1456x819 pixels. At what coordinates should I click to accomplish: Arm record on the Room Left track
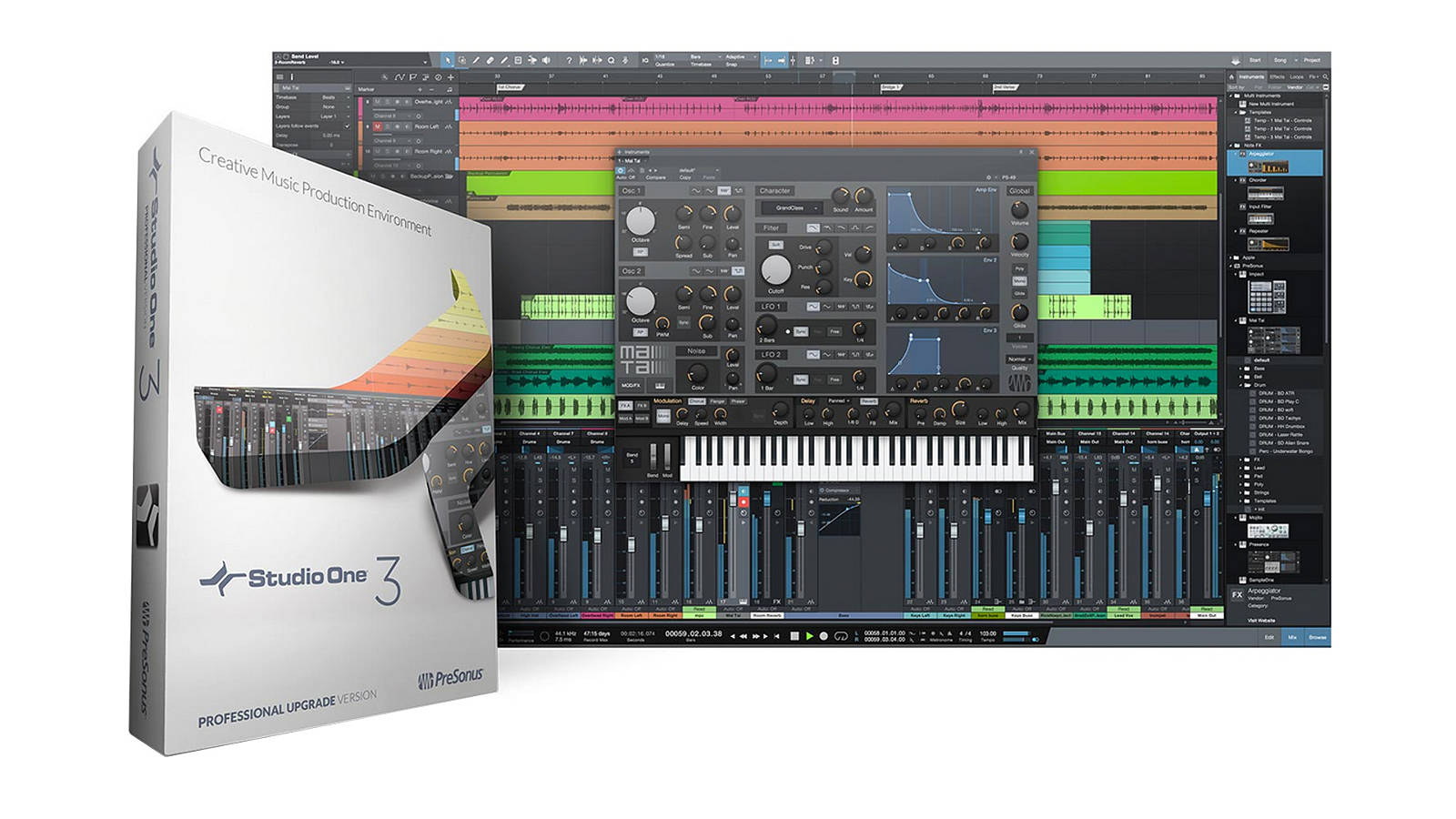(398, 126)
